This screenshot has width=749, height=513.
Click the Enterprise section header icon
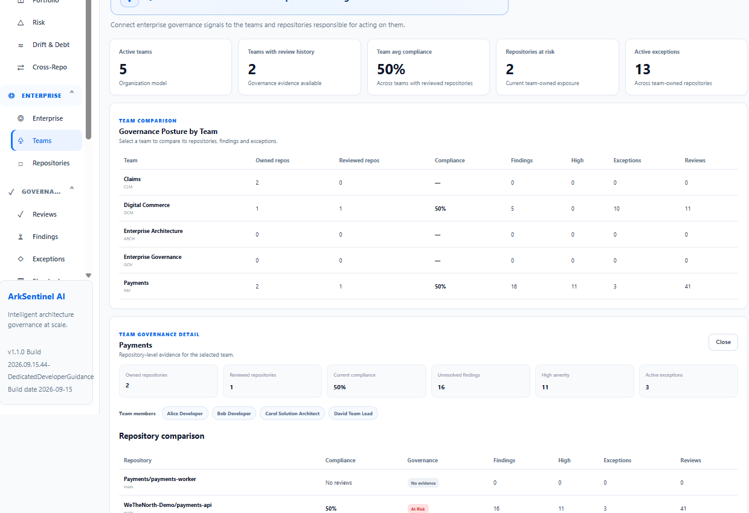[11, 95]
